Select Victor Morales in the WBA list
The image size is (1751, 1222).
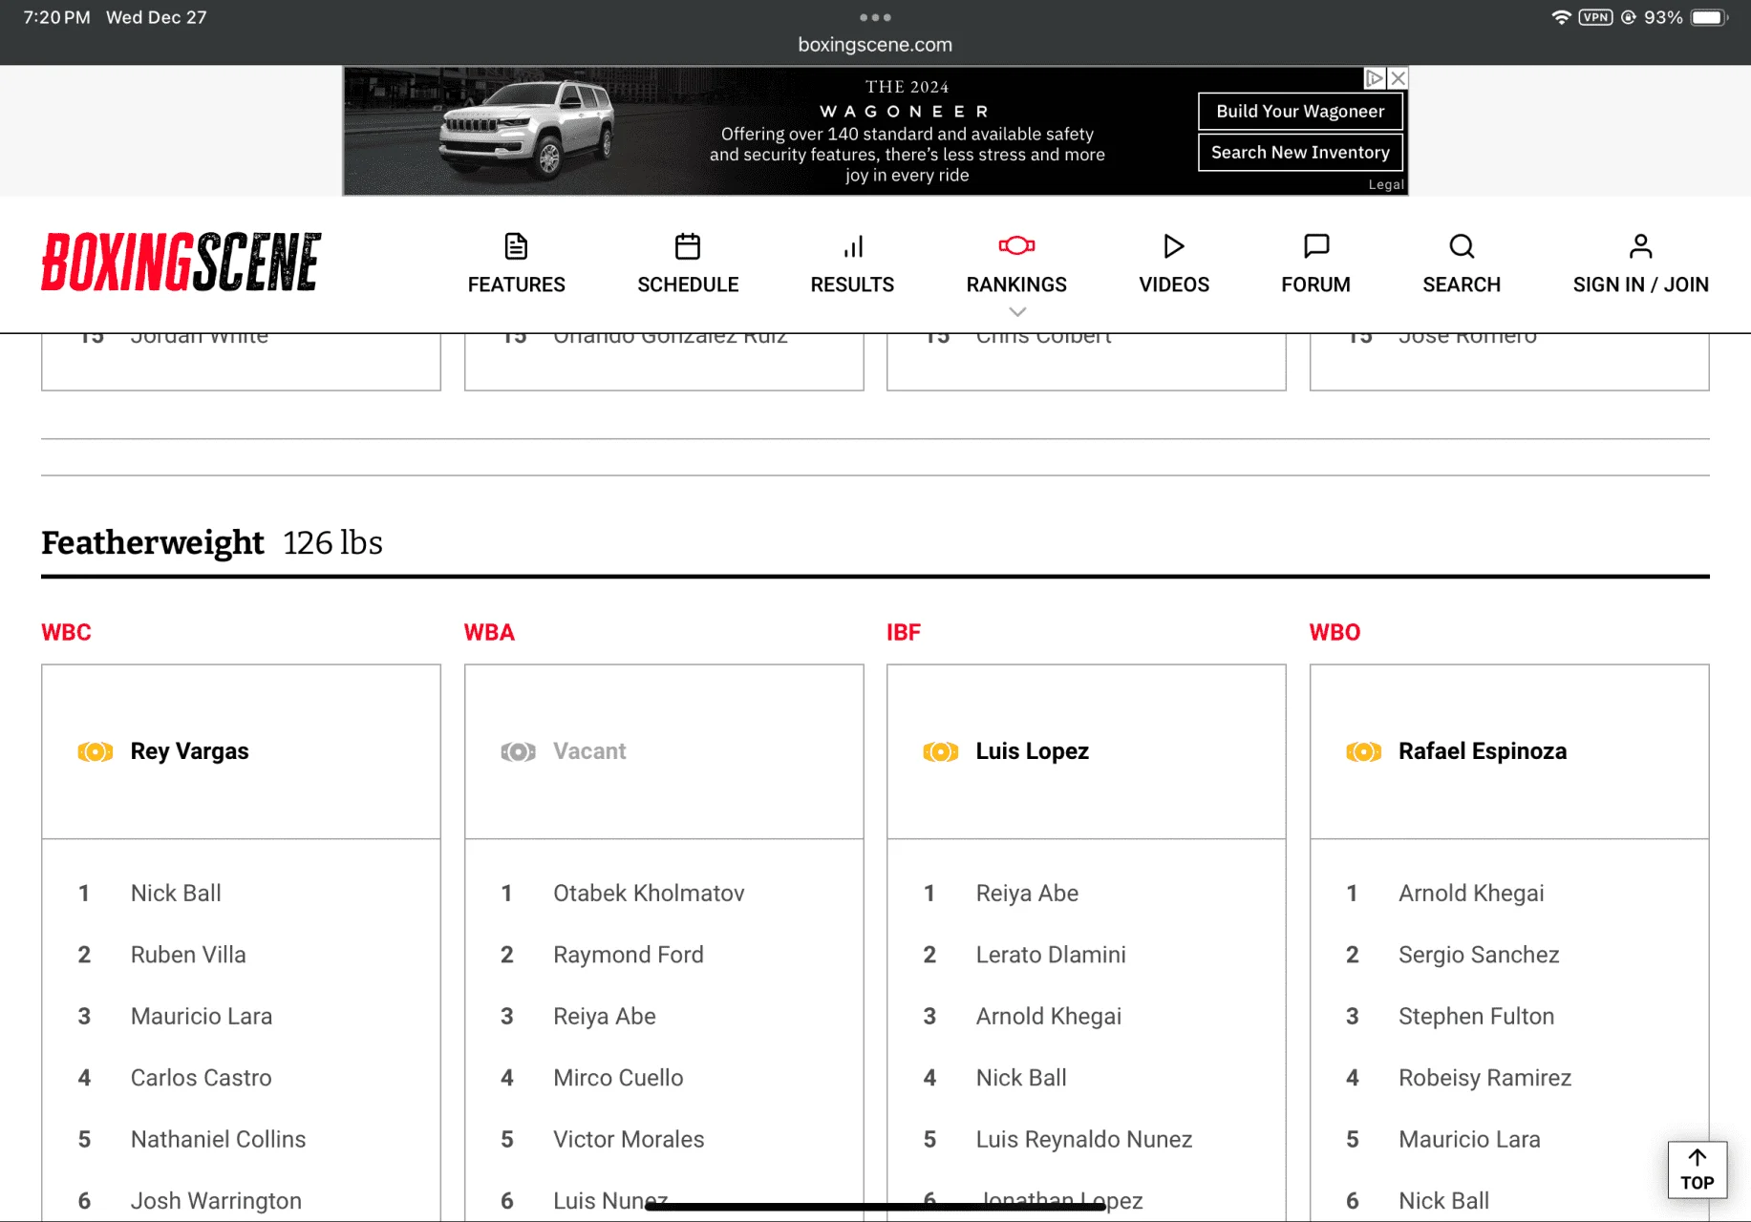629,1140
